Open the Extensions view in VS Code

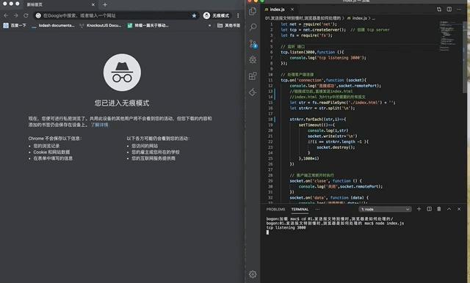click(253, 76)
